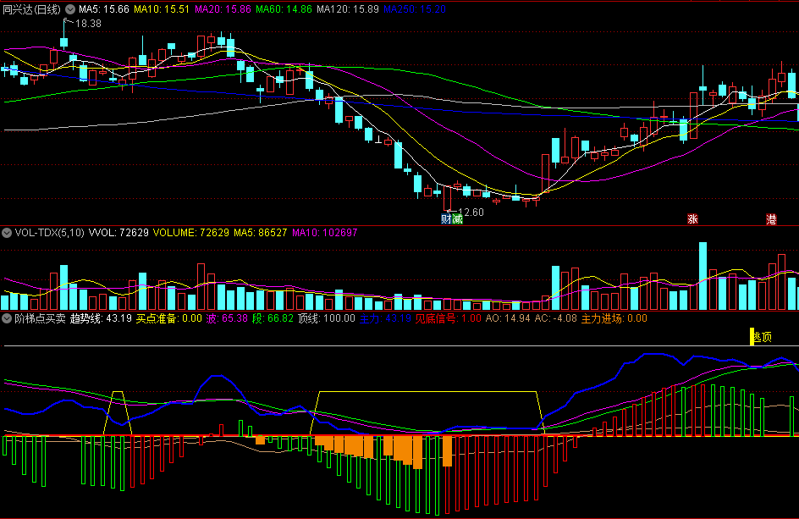The height and width of the screenshot is (519, 799).
Task: Click the VVOL: 72629 value
Action: pos(118,233)
